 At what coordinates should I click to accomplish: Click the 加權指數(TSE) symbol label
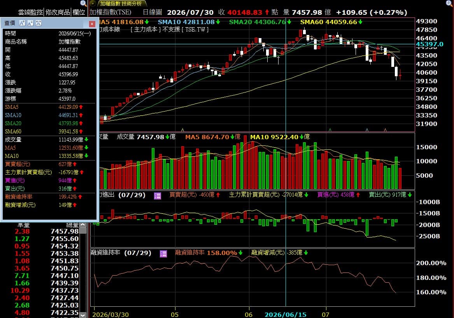pyautogui.click(x=110, y=12)
